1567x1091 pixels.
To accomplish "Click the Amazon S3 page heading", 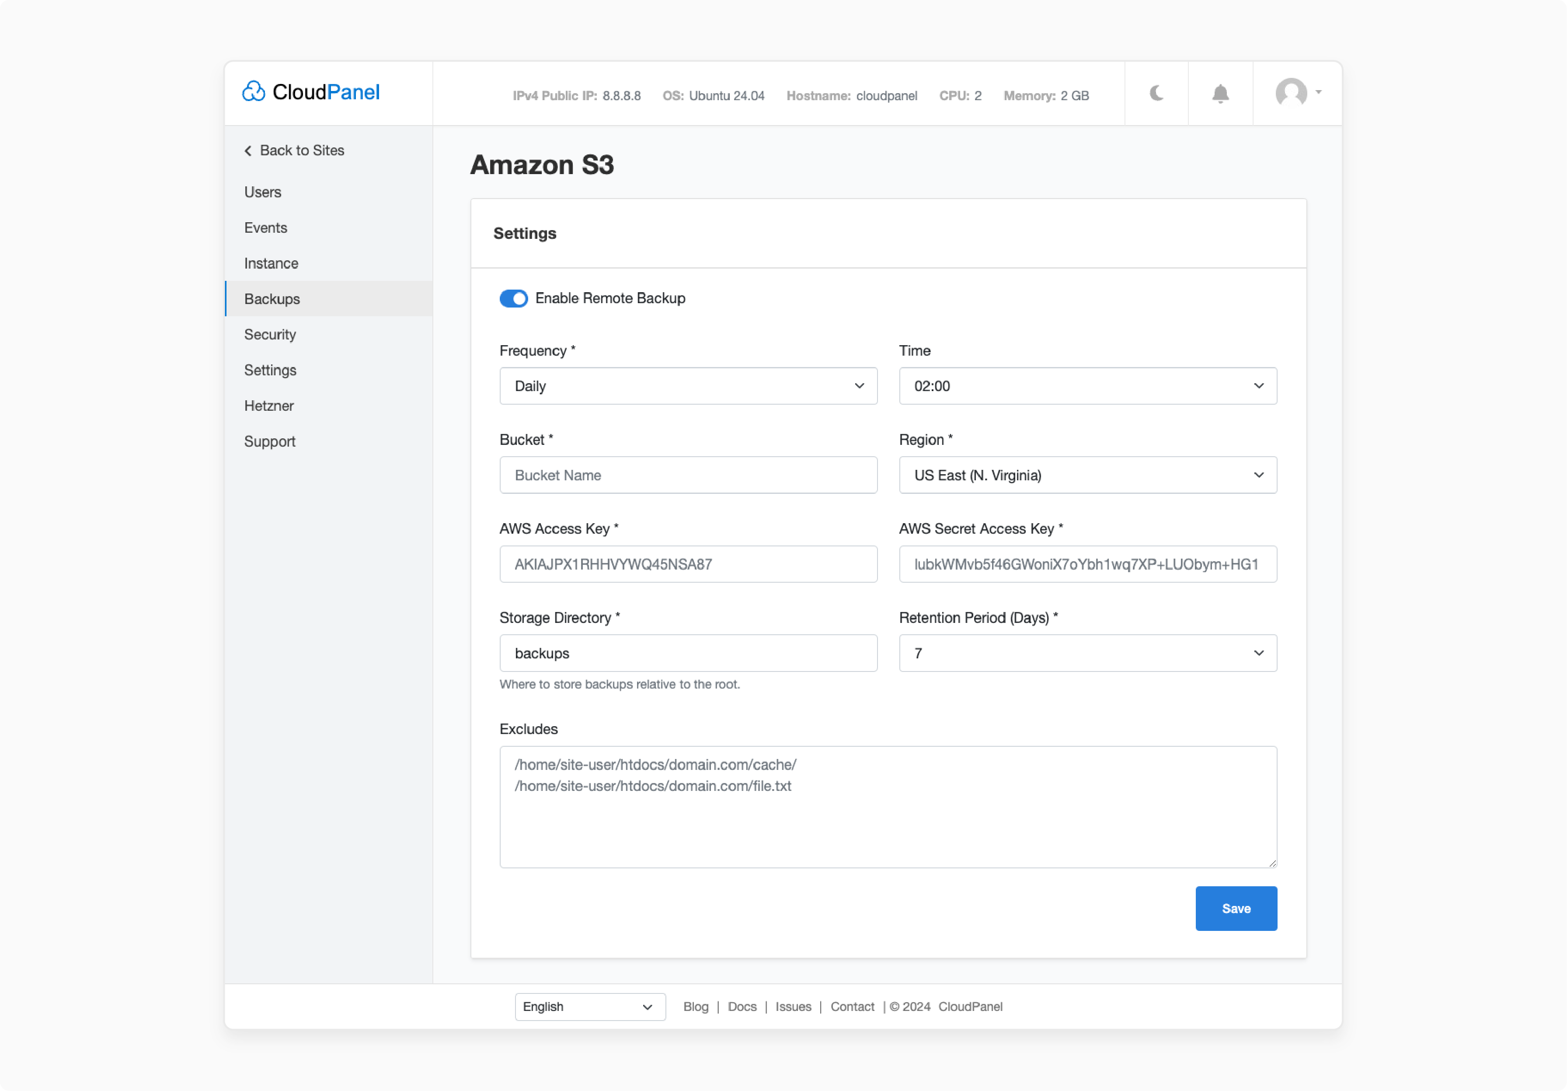I will [542, 165].
